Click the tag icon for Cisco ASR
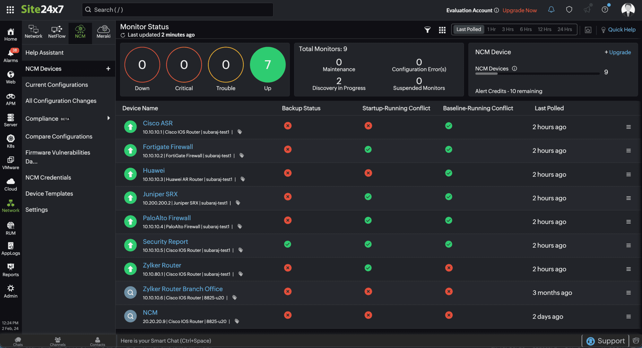Viewport: 642px width, 348px height. 239,132
